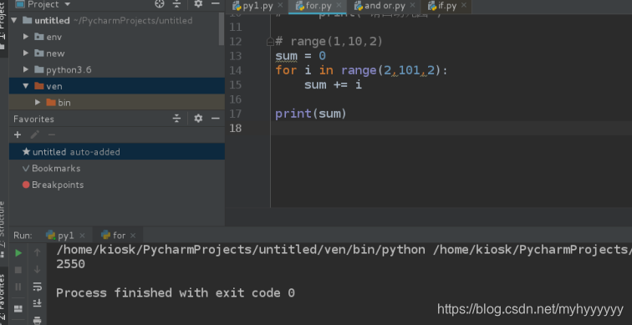The height and width of the screenshot is (325, 632).
Task: Close the py1 tab in the Run panel
Action: 82,236
